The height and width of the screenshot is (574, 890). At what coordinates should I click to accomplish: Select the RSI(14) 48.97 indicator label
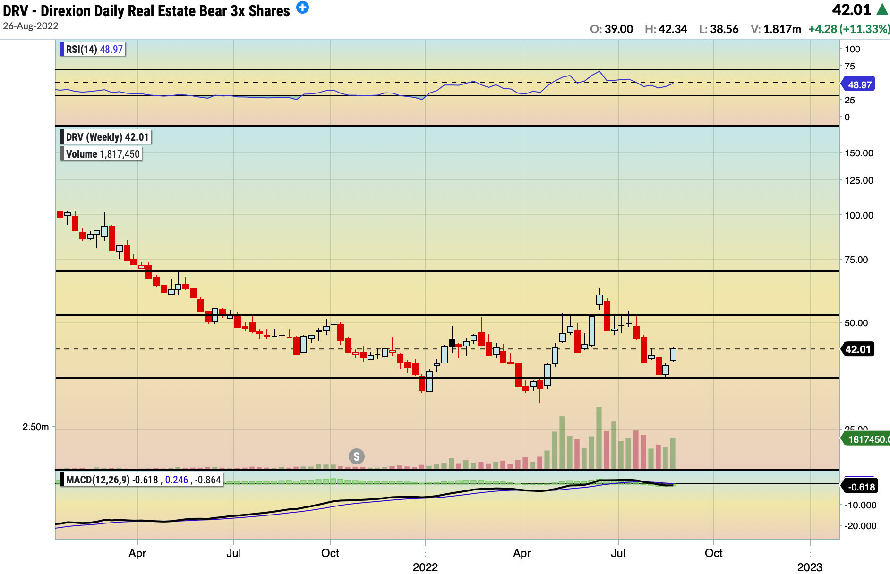tap(93, 49)
